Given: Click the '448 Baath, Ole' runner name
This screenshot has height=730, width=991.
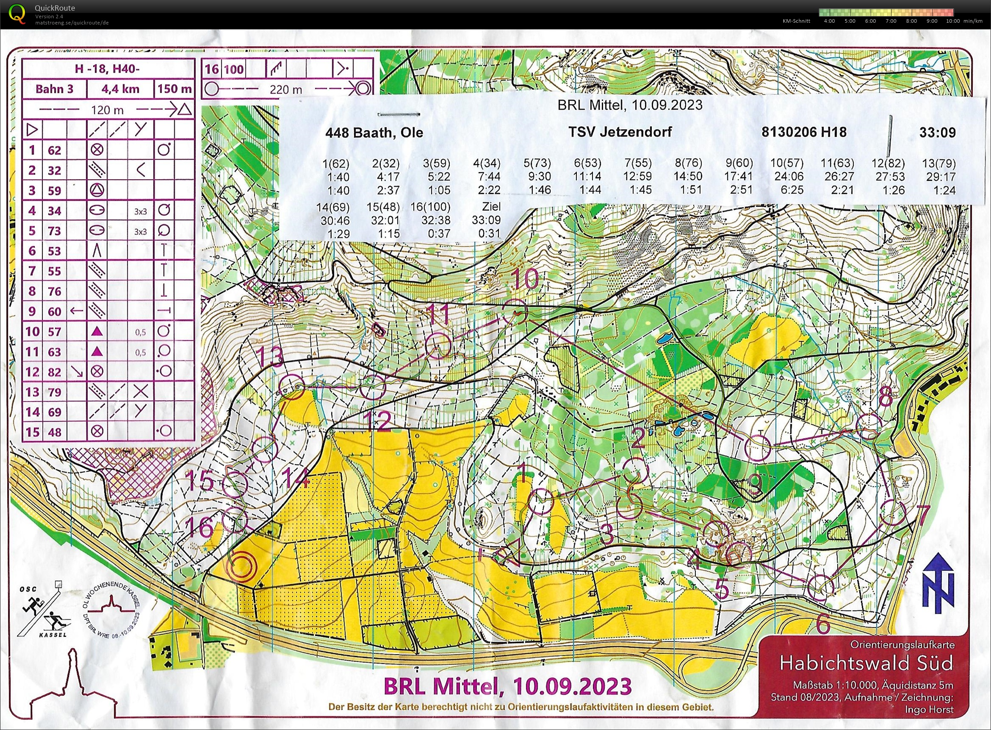Looking at the screenshot, I should click(374, 132).
